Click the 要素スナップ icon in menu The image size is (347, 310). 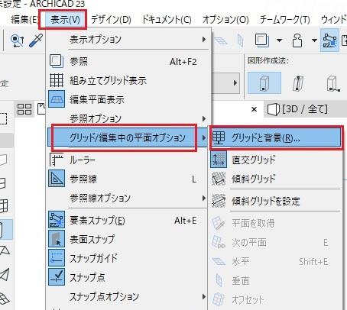click(x=57, y=220)
